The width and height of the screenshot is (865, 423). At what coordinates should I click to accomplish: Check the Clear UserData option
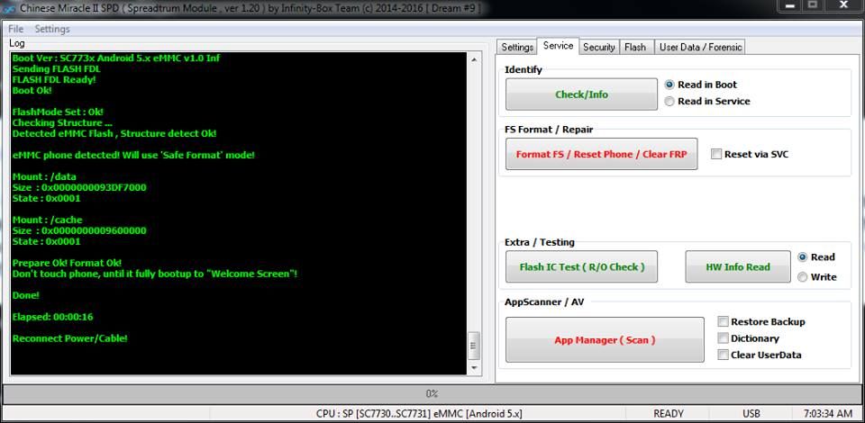point(724,355)
